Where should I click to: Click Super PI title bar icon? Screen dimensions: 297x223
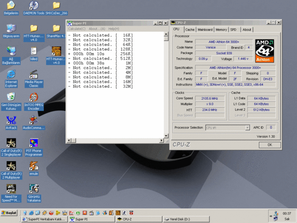70,23
